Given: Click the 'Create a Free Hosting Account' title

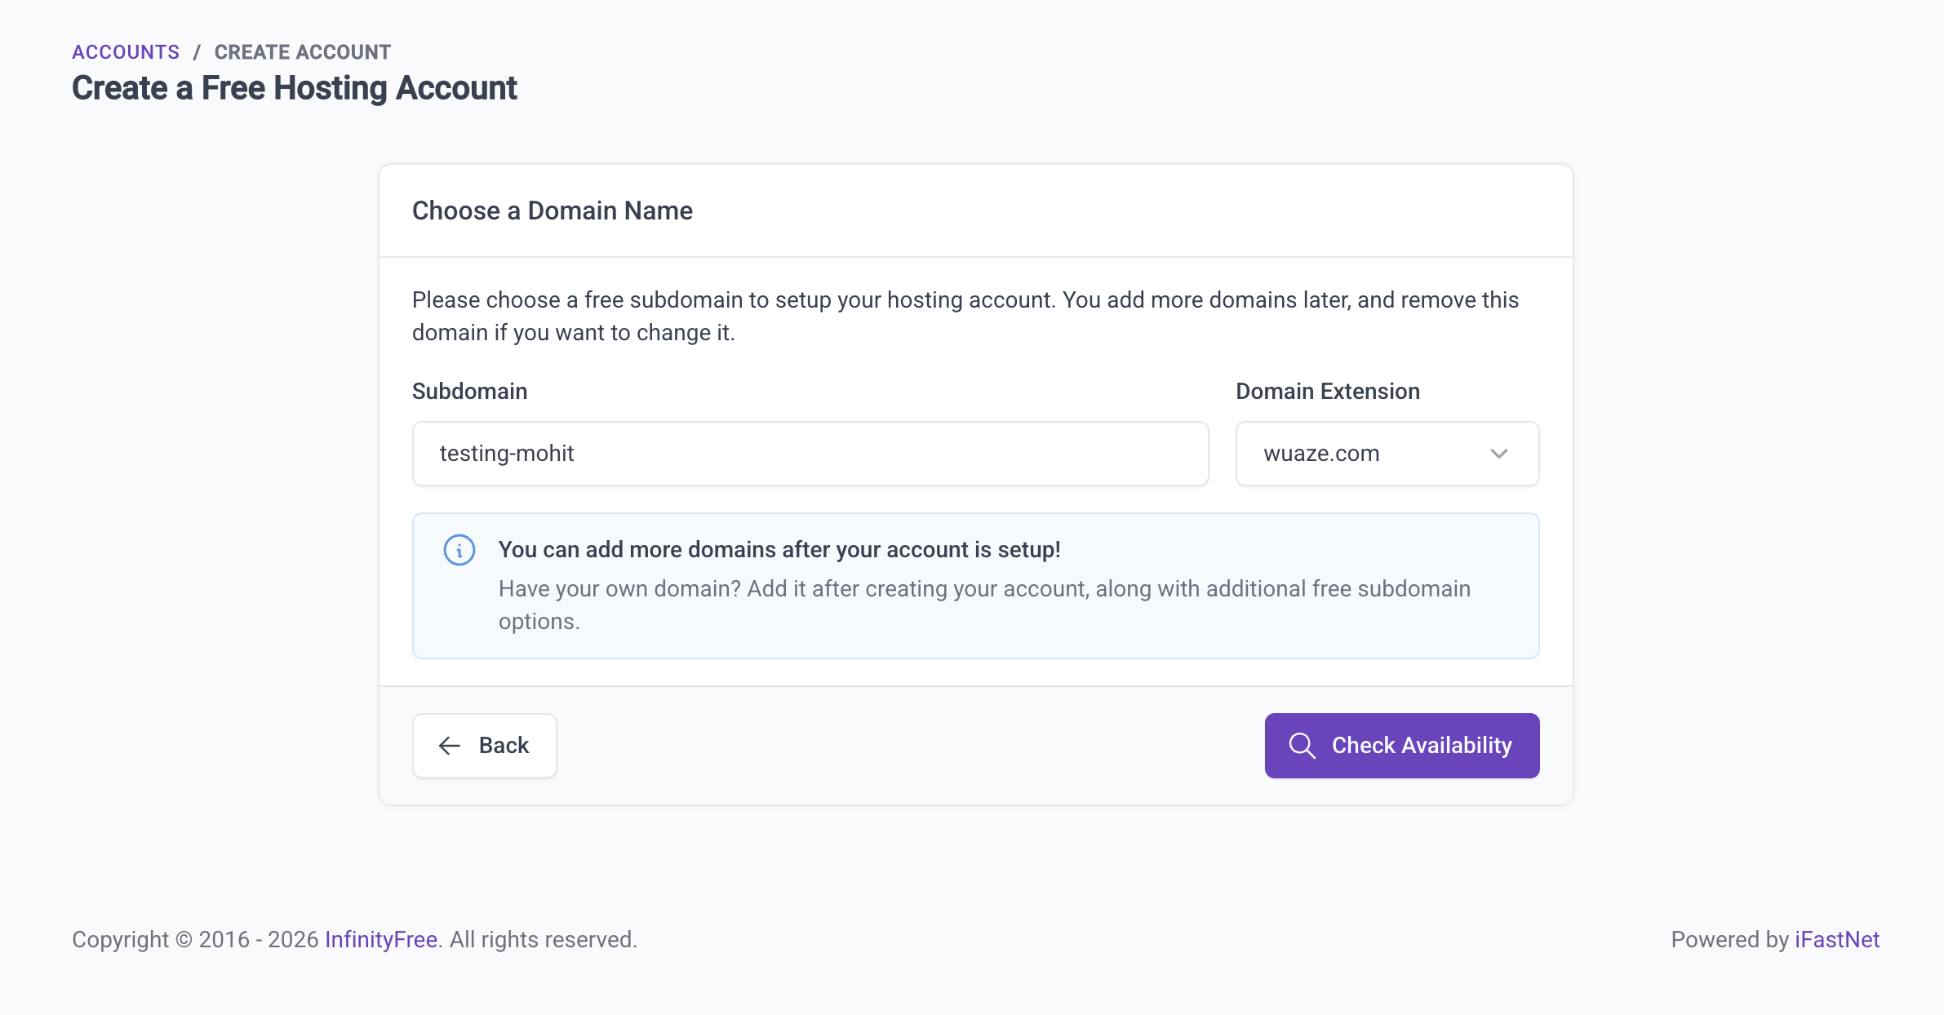Looking at the screenshot, I should [x=295, y=88].
